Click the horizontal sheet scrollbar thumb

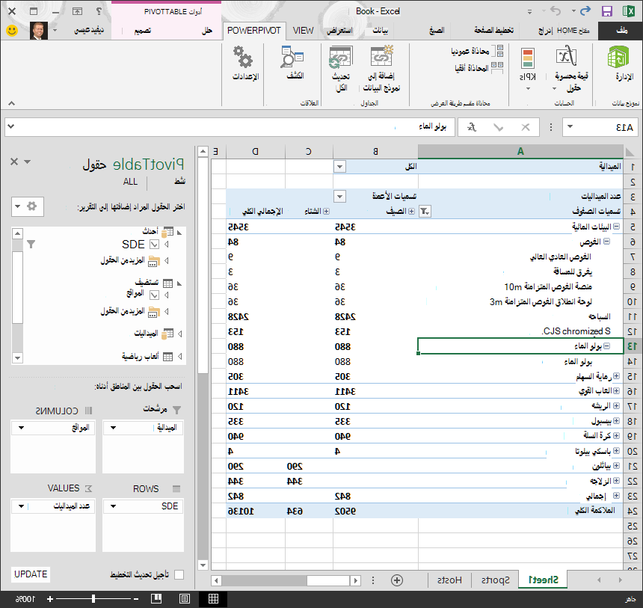coord(328,580)
